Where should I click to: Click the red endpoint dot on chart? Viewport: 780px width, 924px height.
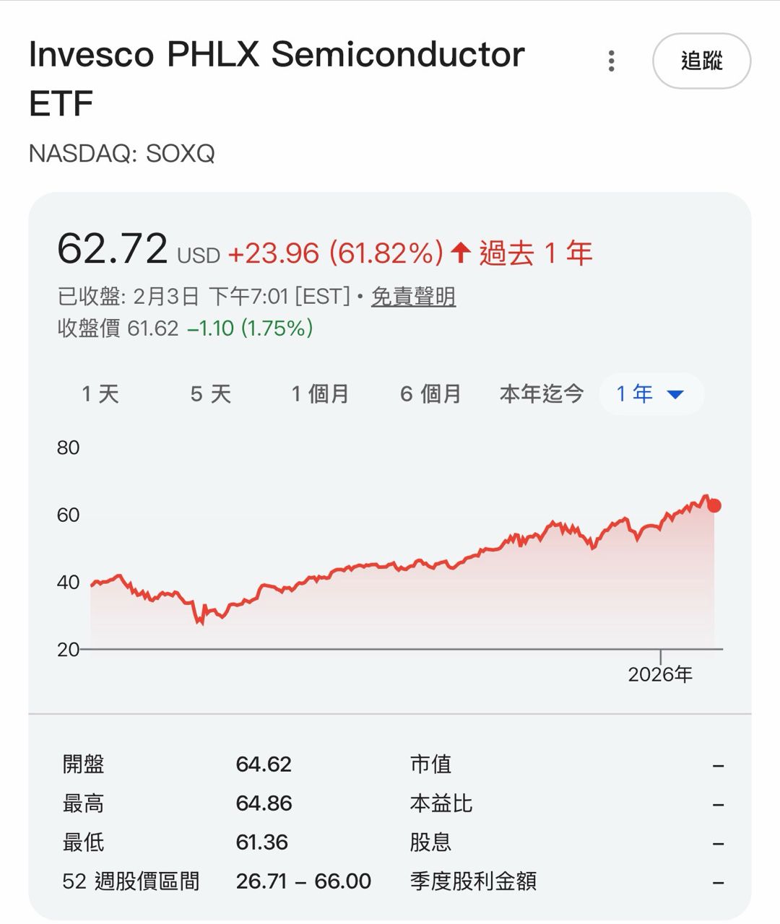(x=714, y=506)
